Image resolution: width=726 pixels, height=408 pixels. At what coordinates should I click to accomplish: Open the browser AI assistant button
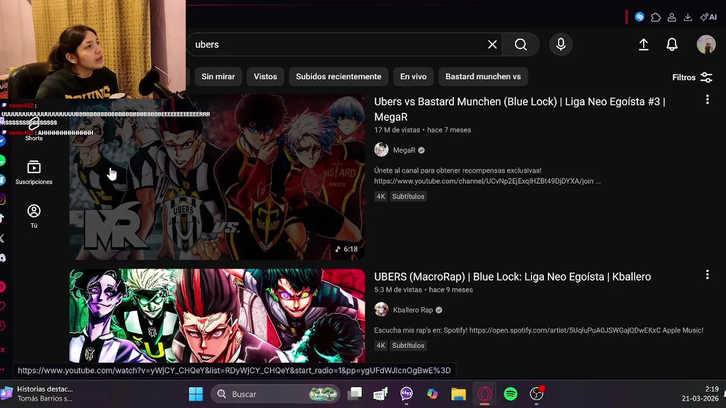(x=708, y=17)
